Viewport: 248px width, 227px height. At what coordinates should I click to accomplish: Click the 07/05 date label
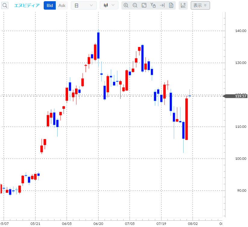(x=130, y=224)
